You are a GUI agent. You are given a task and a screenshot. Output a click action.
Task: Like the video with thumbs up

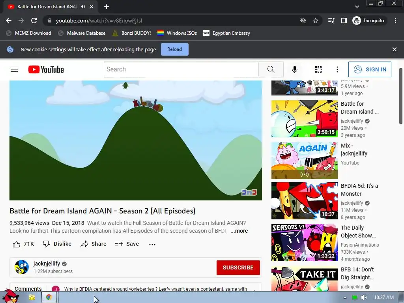(x=23, y=244)
